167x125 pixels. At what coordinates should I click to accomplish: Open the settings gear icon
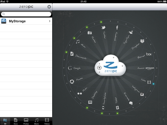(x=49, y=7)
